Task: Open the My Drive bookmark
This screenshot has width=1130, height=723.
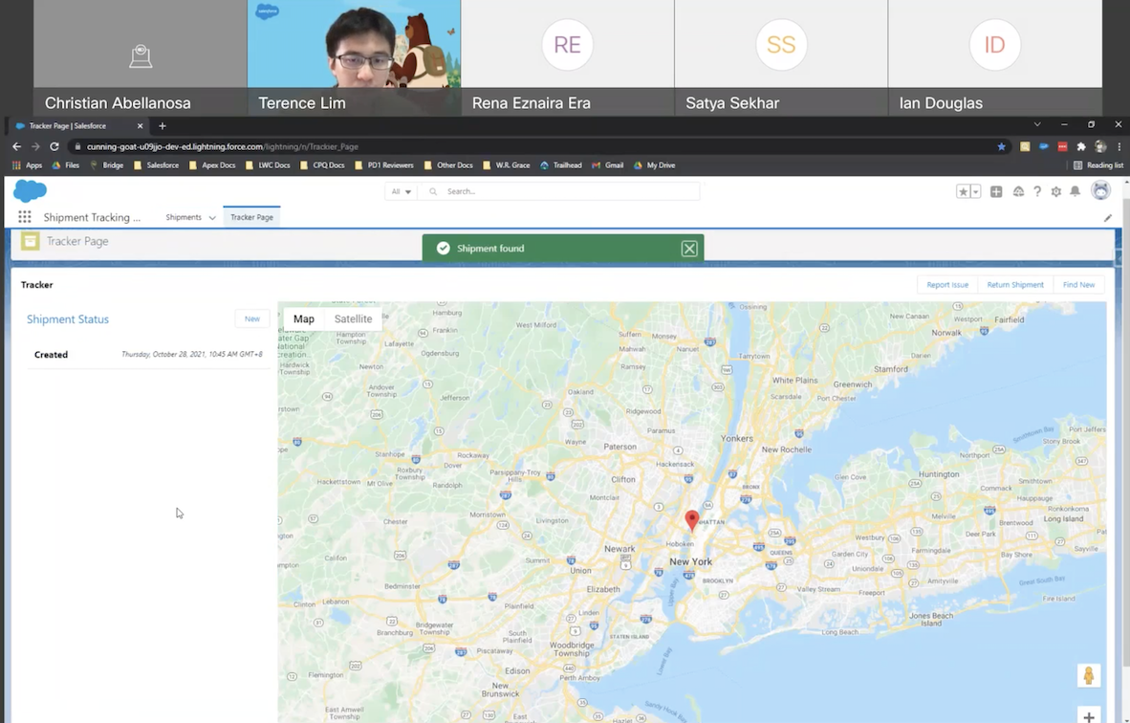Action: 654,165
